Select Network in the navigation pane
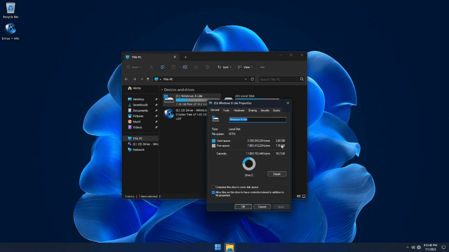The image size is (449, 252). 136,150
